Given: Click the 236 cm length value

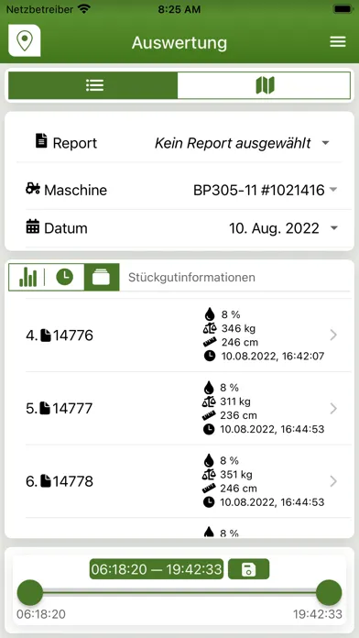Looking at the screenshot, I should tap(238, 415).
